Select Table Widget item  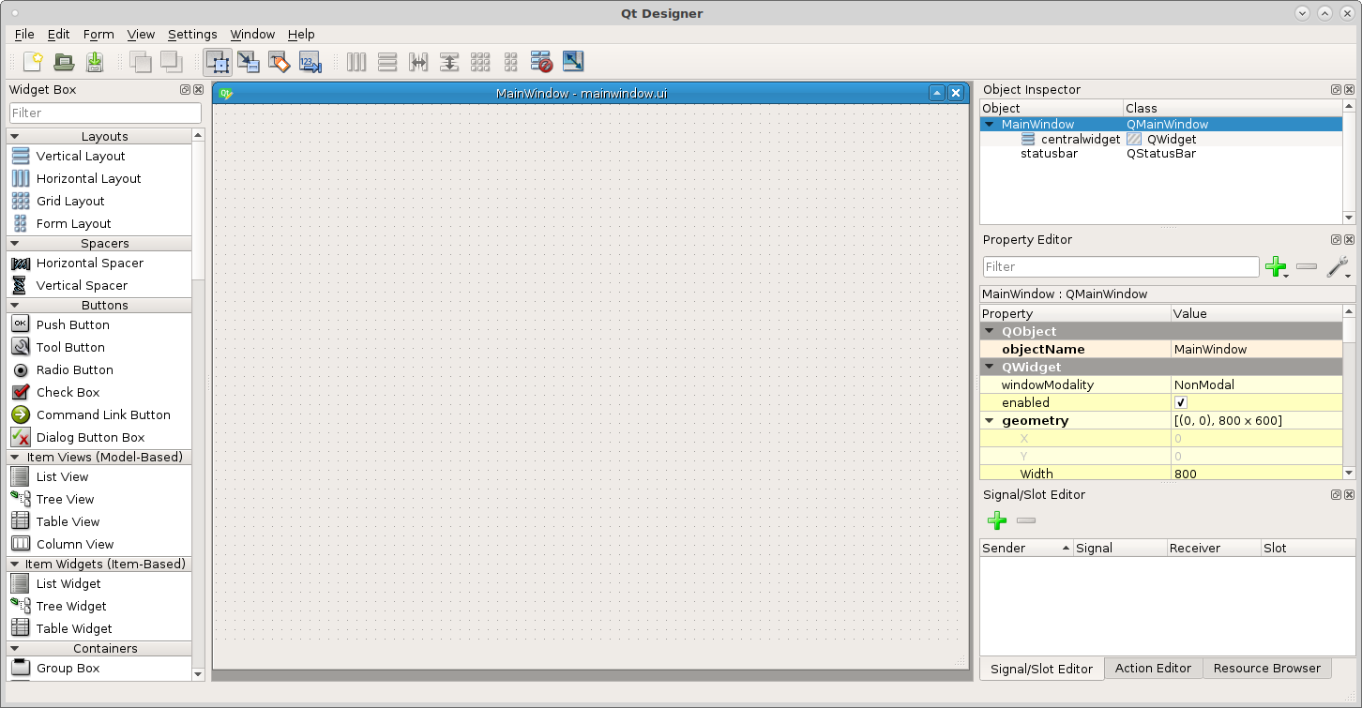tap(98, 628)
